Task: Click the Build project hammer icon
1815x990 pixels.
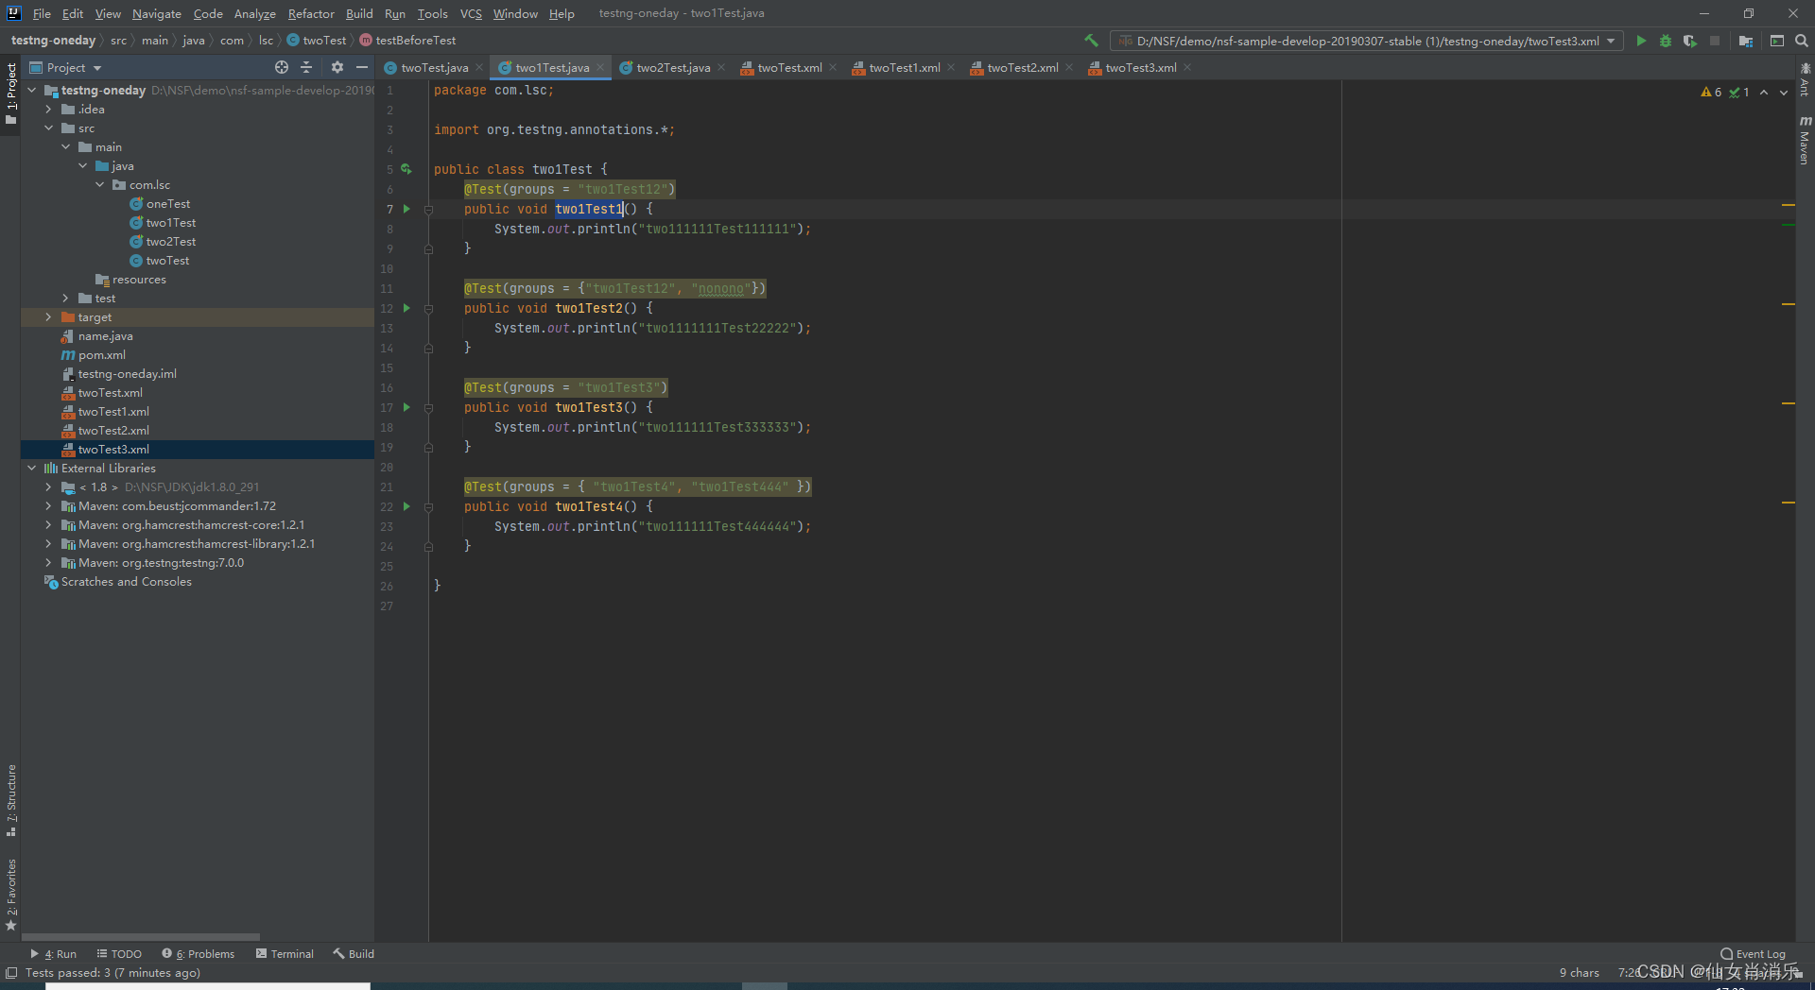Action: coord(1091,41)
